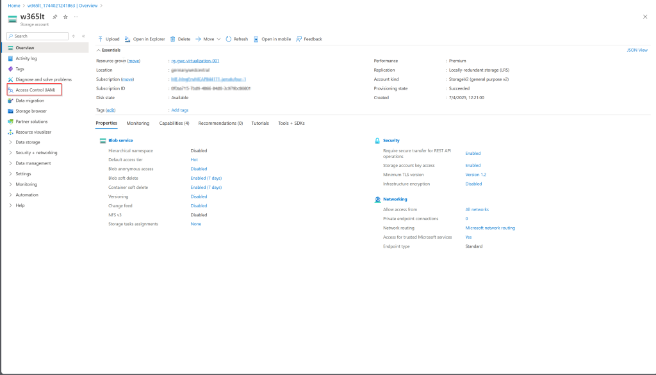Click the Networking section icon

point(377,200)
